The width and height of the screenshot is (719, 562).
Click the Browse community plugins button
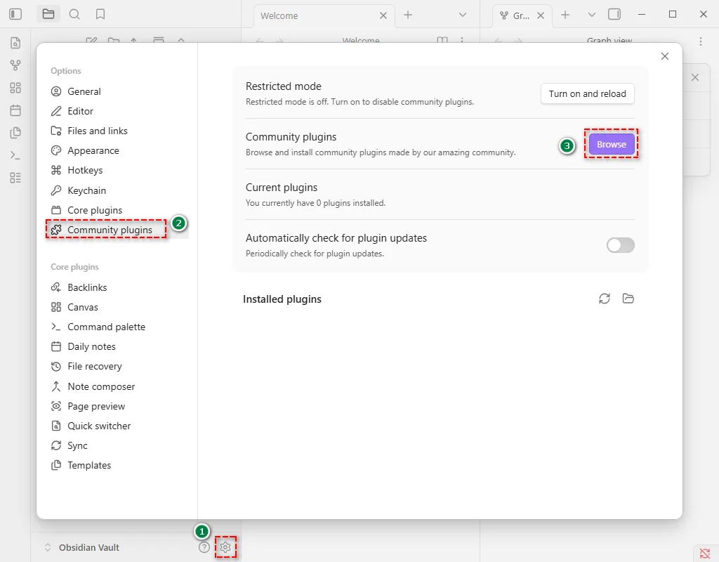(x=611, y=144)
